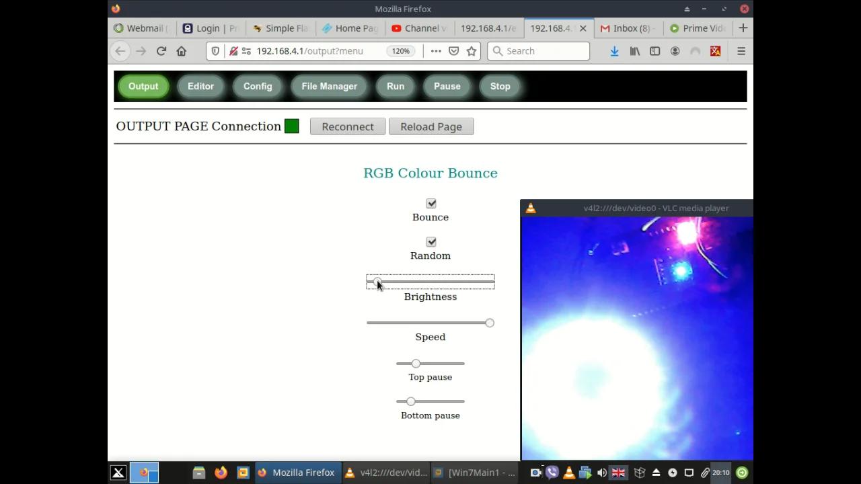Open the File Manager page
This screenshot has height=484, width=861.
tap(329, 86)
